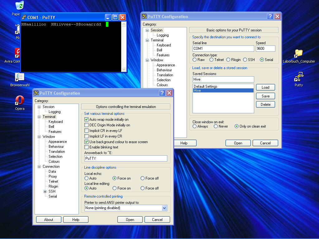Maximize the COM1 - PuTTY terminal window

click(115, 17)
